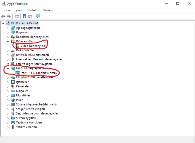Screen dimensions: 195x143
Task: Select Diğer aygıtlar label
Action: [25, 41]
